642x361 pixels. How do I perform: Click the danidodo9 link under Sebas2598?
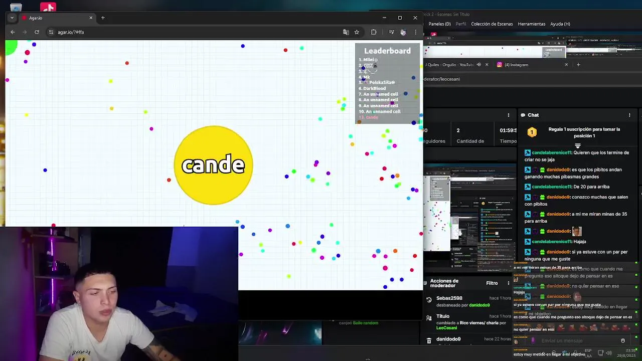click(479, 305)
